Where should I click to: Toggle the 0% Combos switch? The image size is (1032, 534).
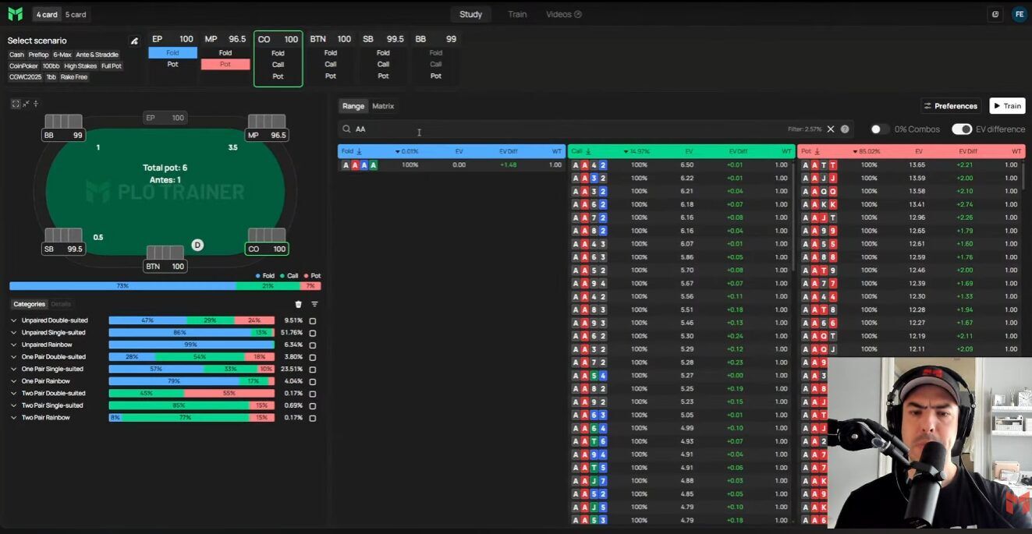(879, 129)
